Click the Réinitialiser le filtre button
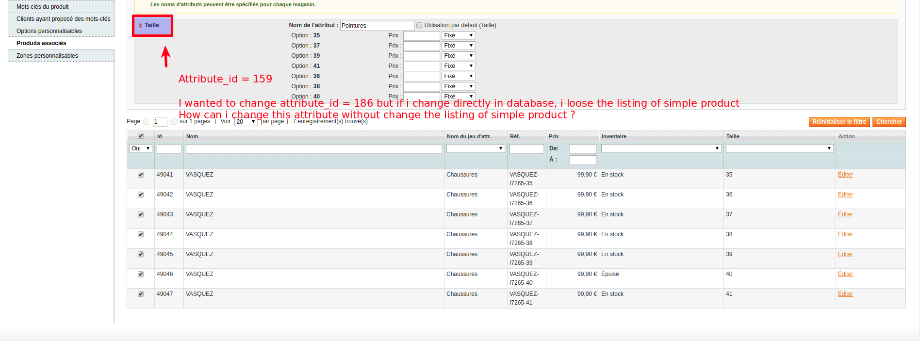The width and height of the screenshot is (920, 341). pos(839,122)
